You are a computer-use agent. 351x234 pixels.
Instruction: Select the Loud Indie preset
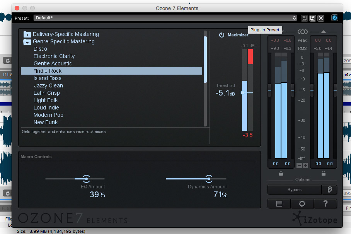coord(46,108)
